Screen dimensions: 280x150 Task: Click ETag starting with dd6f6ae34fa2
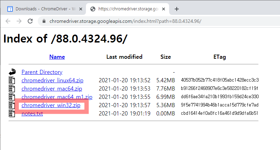[220, 96]
